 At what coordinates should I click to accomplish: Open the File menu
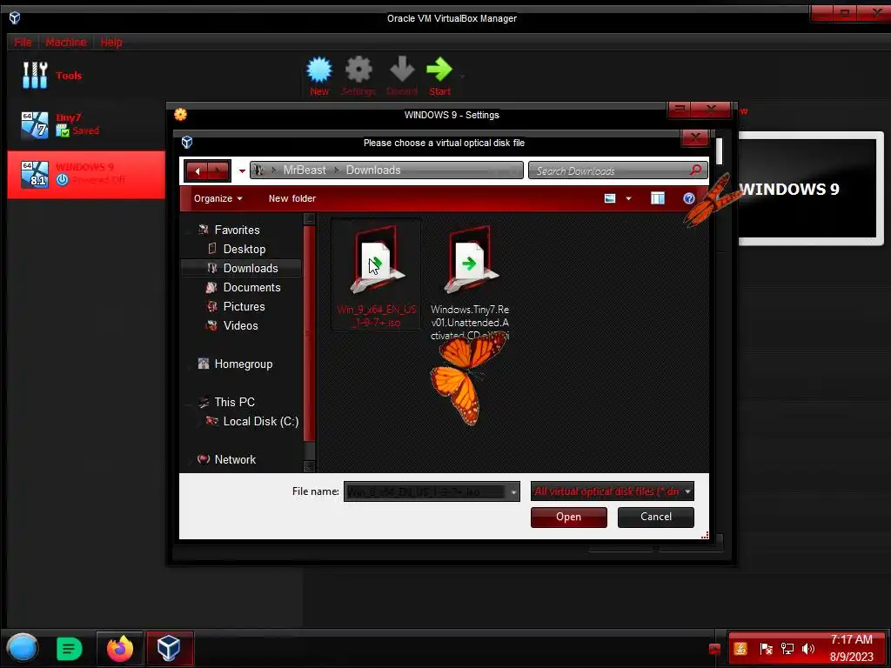[x=23, y=42]
